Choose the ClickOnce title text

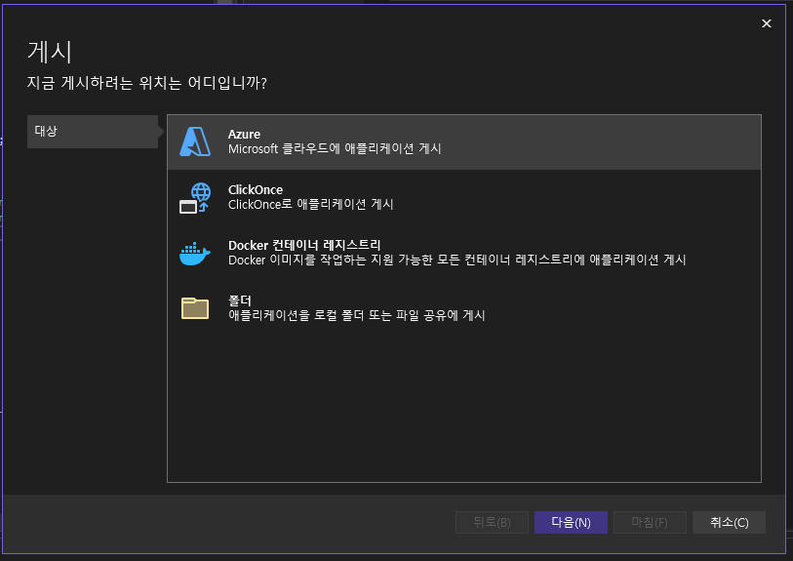click(x=256, y=189)
